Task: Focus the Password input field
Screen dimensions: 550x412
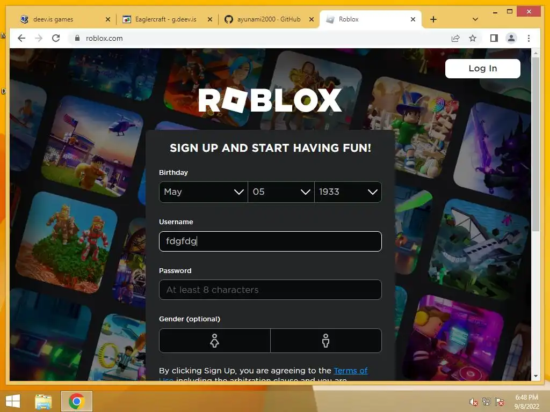Action: tap(270, 290)
